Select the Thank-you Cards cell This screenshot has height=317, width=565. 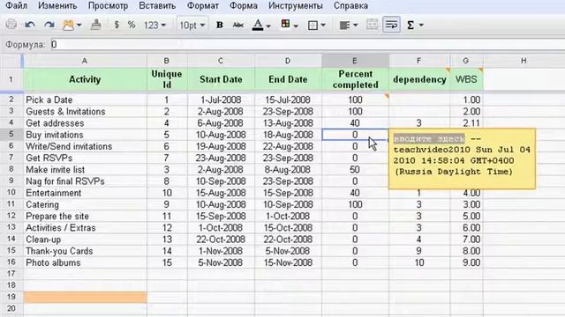[x=85, y=251]
